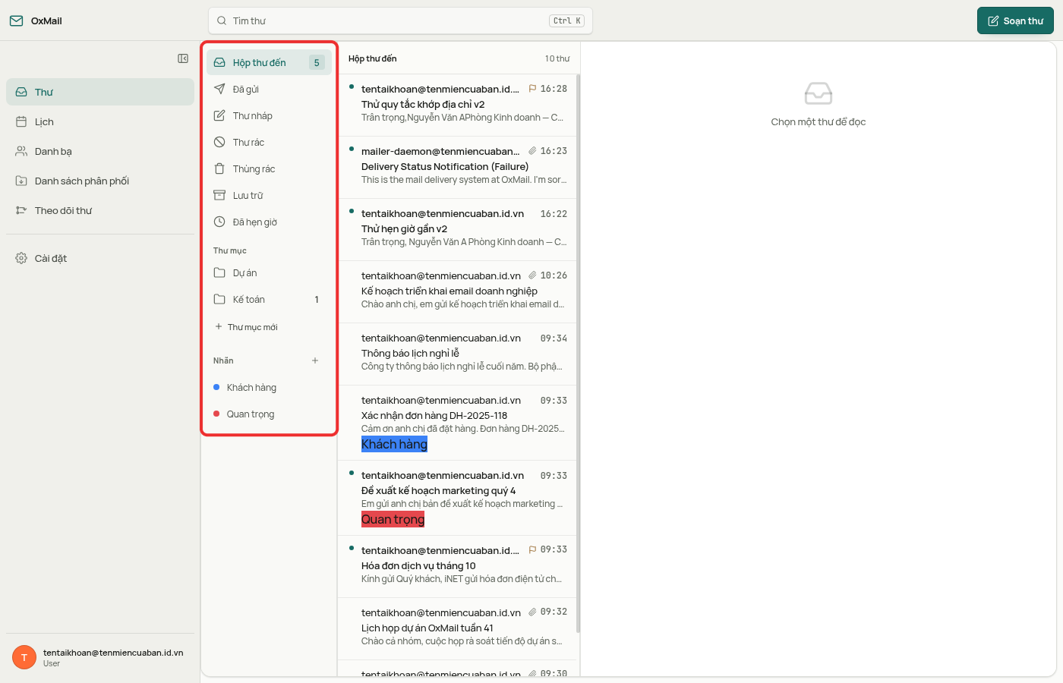Screen dimensions: 1063x683
Task: Open the Thử hẹn giờ gắn v2 email
Action: (x=458, y=229)
